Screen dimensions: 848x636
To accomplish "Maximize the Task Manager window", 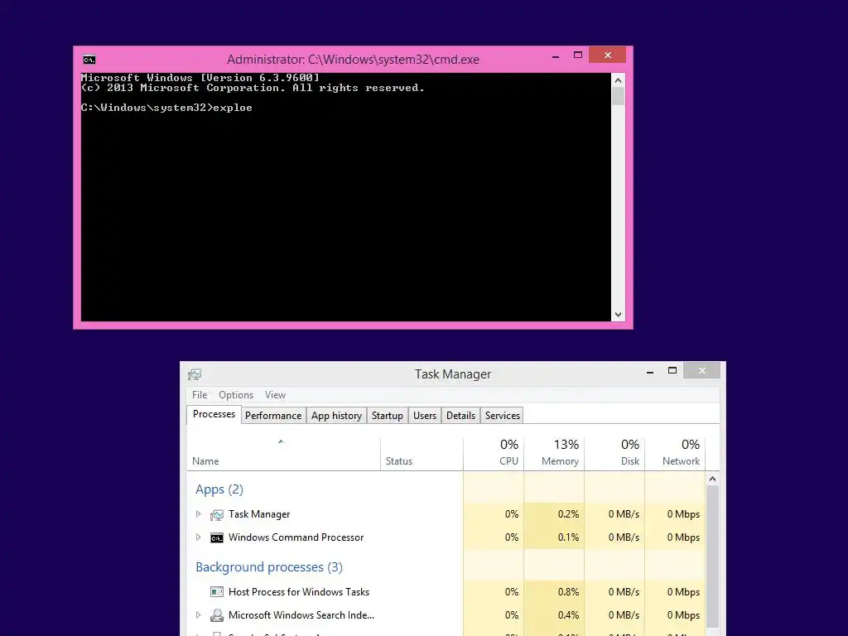I will click(672, 370).
